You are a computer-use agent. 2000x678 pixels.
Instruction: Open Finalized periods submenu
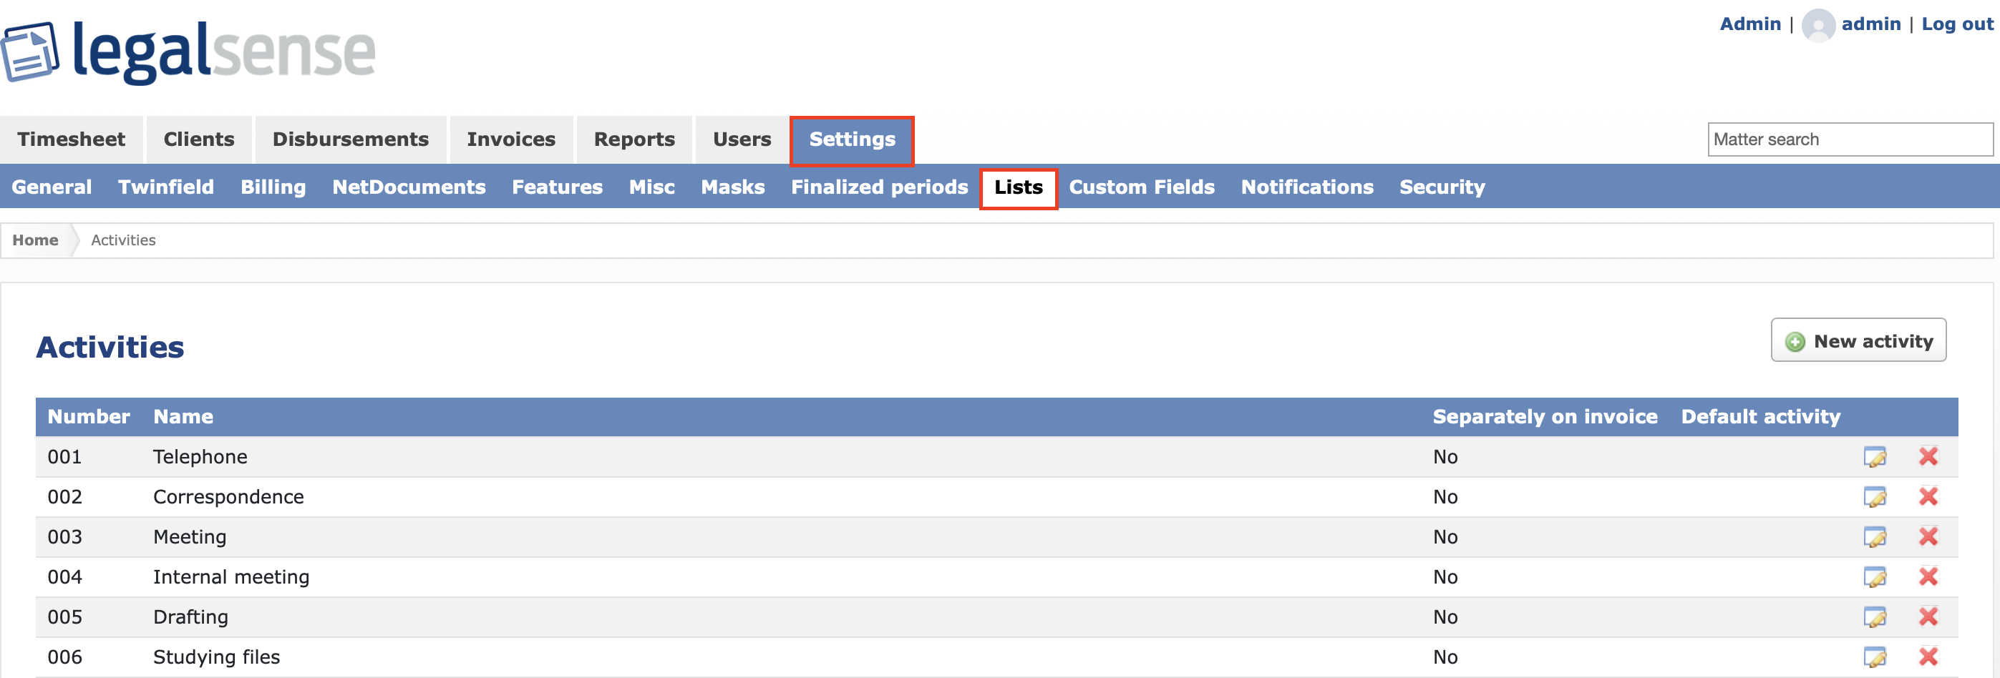[x=879, y=187]
